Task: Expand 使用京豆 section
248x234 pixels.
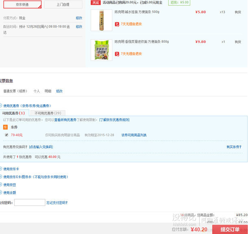Action: (9, 185)
